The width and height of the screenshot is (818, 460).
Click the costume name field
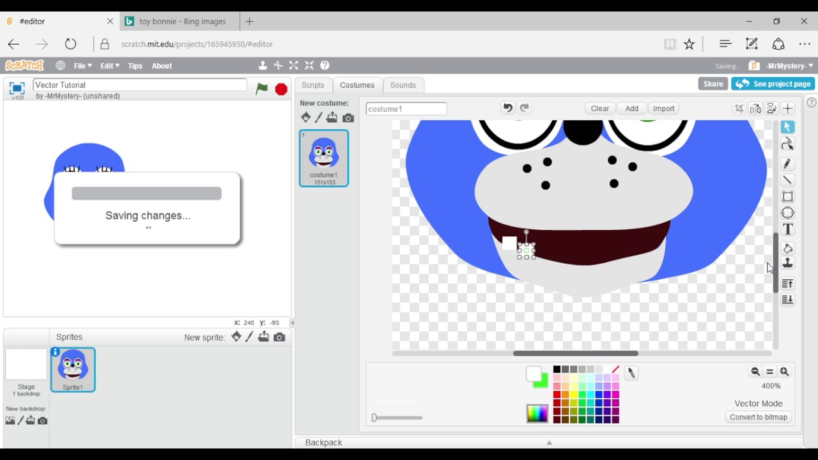coord(406,109)
